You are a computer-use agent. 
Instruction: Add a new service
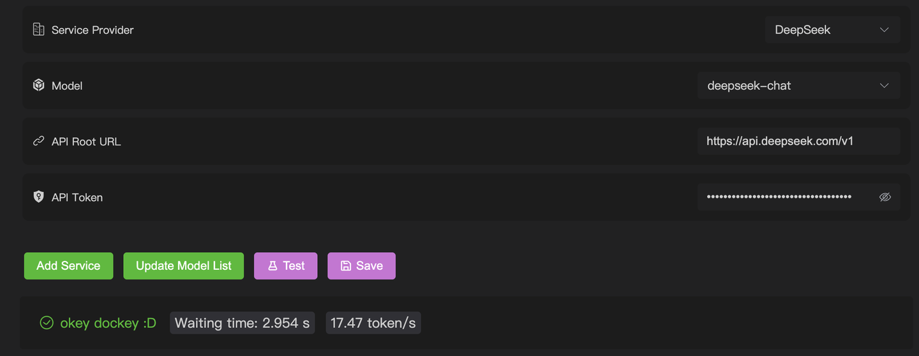click(68, 266)
